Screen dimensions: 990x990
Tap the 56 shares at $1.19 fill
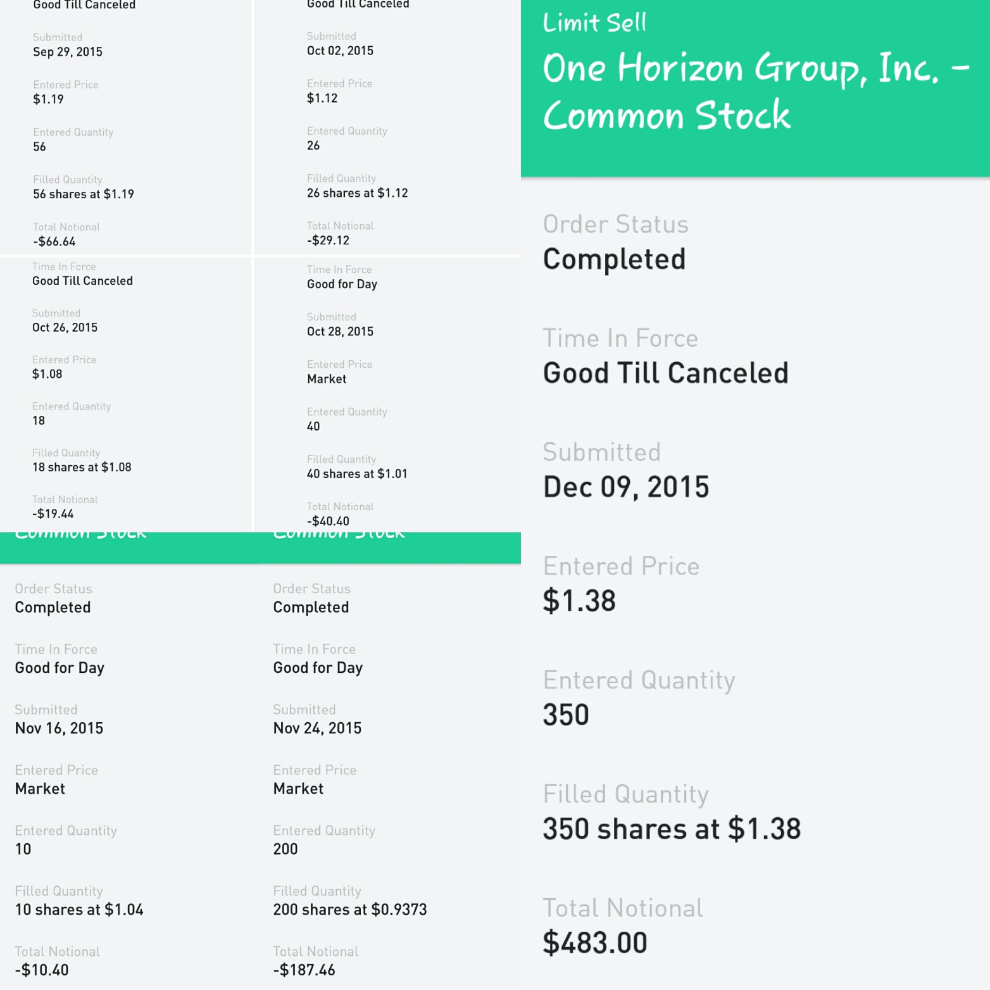84,194
